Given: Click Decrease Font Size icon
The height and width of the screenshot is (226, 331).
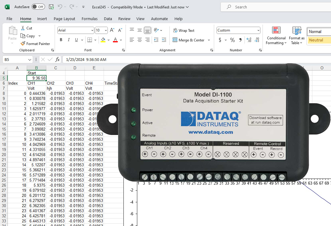Looking at the screenshot, I should [x=120, y=30].
